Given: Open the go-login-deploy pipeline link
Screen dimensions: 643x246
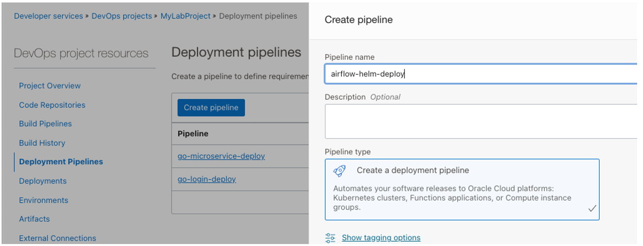Looking at the screenshot, I should (207, 179).
